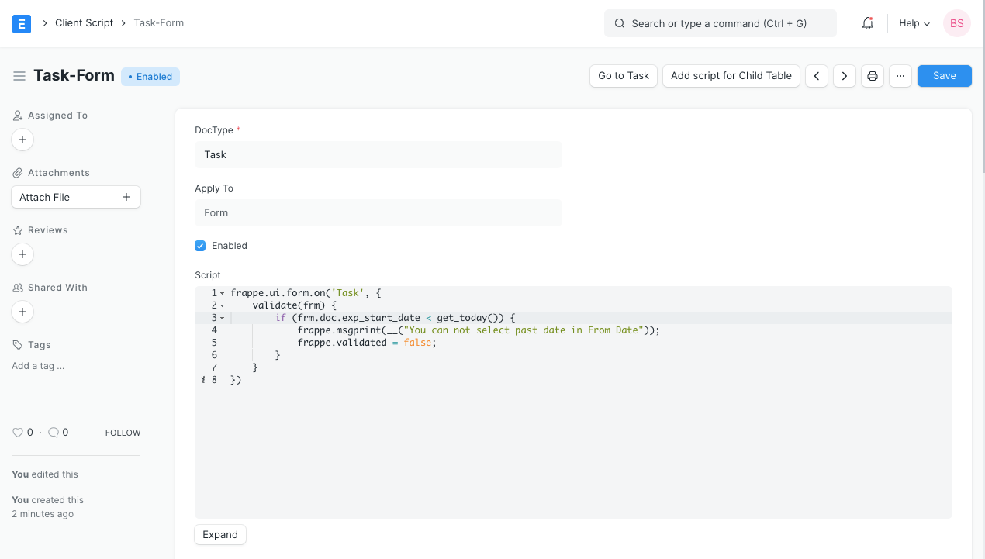Navigate to next document with right chevron

844,75
